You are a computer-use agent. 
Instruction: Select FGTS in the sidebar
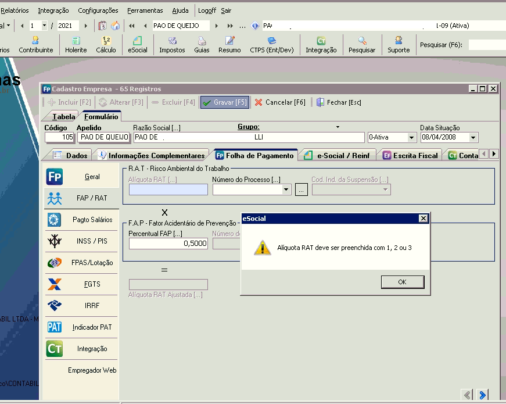pyautogui.click(x=81, y=284)
